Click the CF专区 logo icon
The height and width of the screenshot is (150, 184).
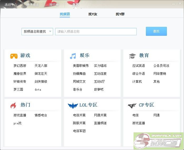tap(132, 106)
